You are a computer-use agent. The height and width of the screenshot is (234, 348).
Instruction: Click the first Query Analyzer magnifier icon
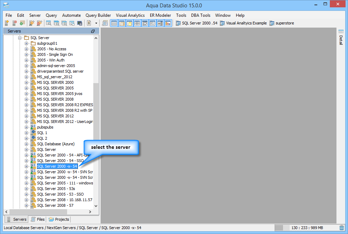coord(49,23)
